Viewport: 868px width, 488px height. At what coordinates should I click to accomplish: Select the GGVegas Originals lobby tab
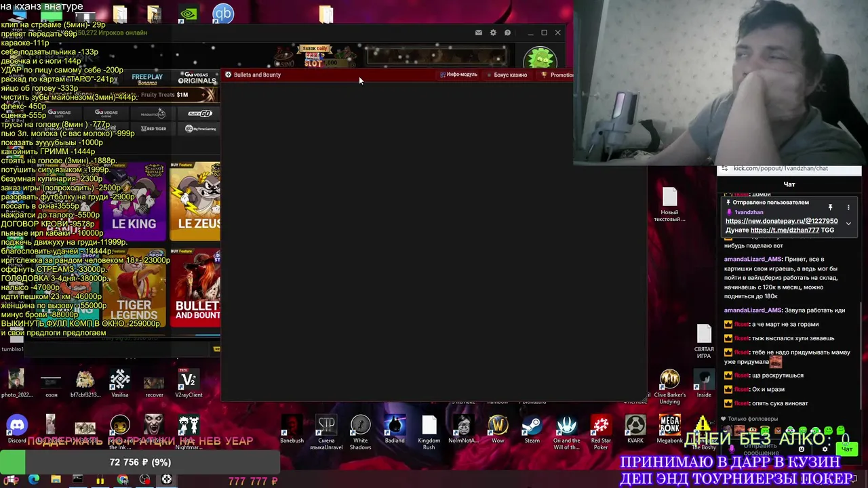[197, 78]
